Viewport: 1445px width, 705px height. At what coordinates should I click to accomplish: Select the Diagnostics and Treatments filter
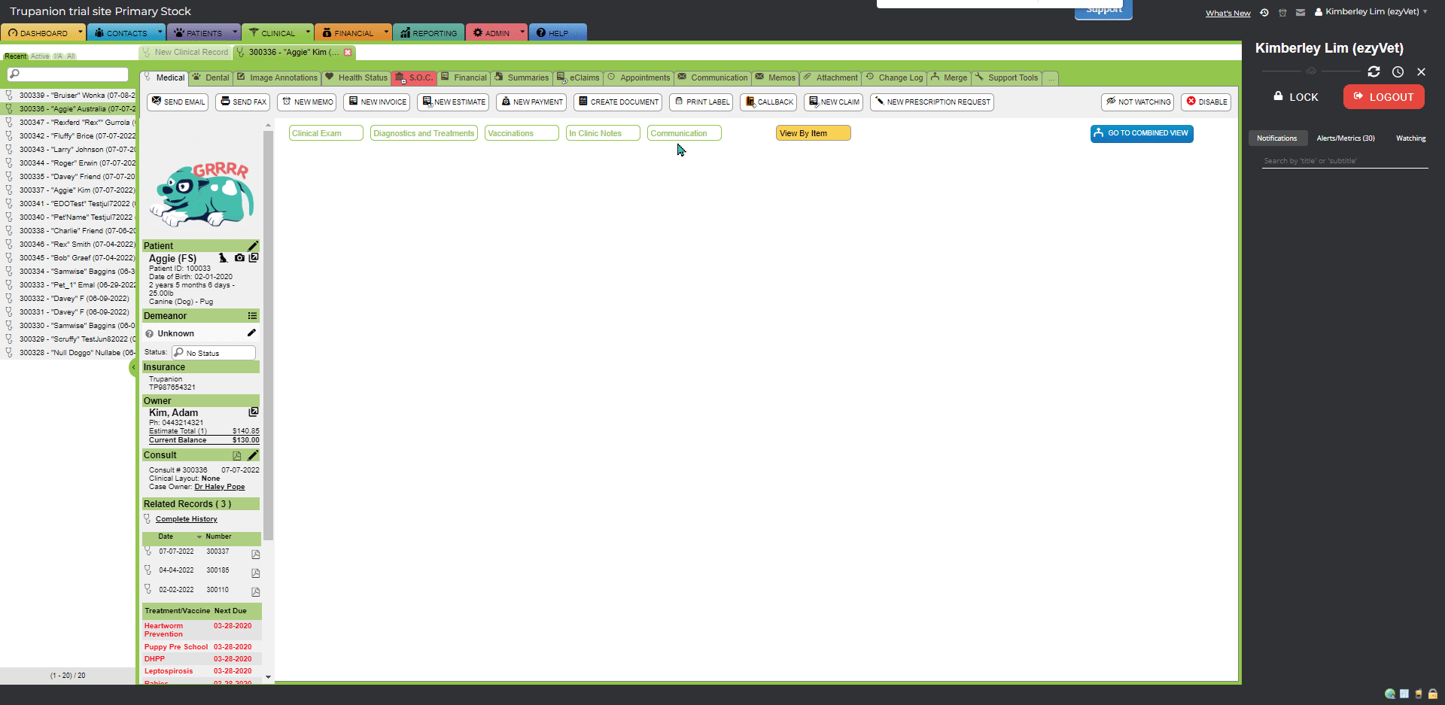(x=424, y=133)
